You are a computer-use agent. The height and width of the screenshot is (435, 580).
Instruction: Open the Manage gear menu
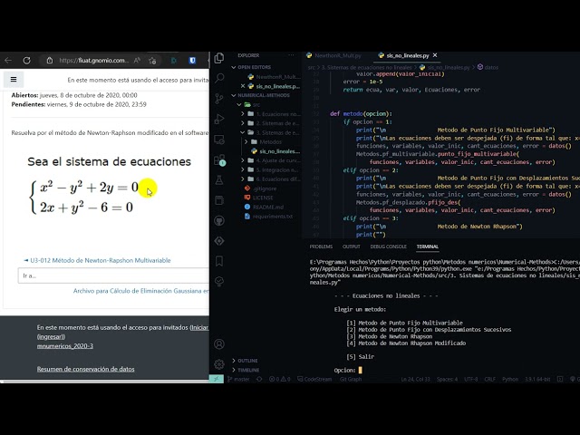tap(219, 364)
